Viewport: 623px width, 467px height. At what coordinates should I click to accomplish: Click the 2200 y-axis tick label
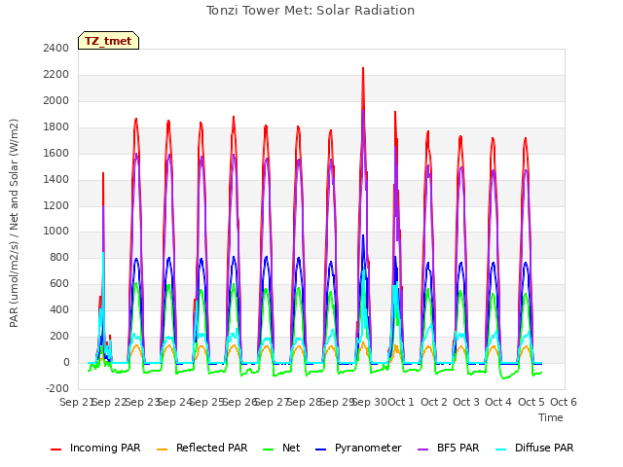click(56, 75)
